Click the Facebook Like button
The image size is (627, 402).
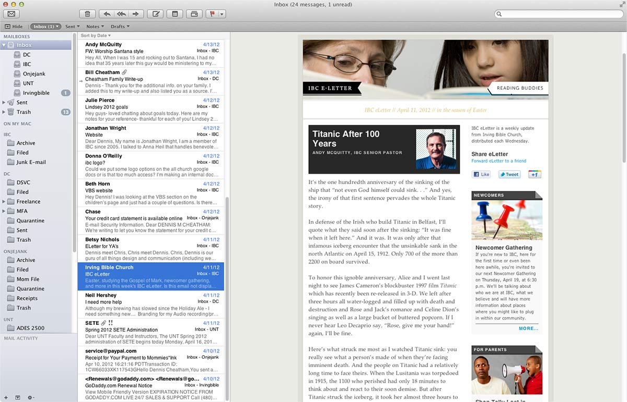pos(482,175)
